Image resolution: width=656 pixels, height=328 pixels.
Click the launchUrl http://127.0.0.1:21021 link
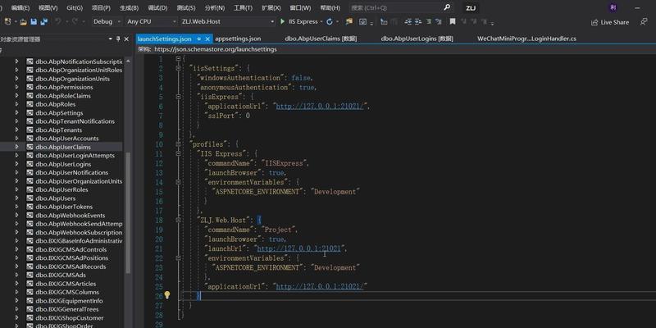point(299,248)
